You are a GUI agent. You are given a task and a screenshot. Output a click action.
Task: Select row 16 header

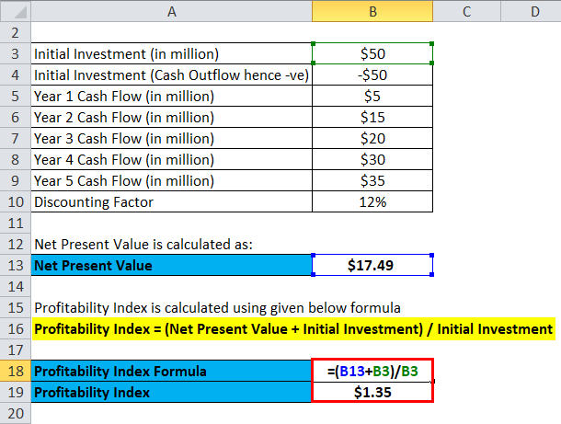16,328
